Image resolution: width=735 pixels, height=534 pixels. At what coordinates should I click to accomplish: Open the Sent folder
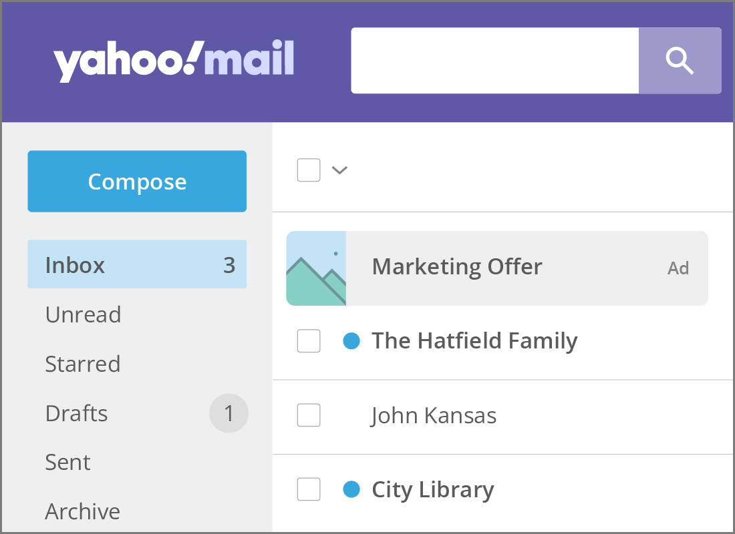(x=67, y=462)
